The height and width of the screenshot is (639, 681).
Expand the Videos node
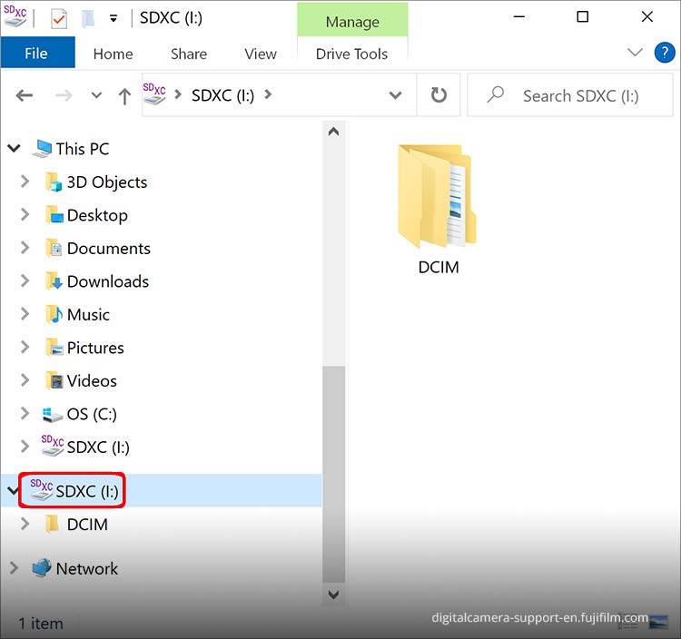tap(25, 380)
